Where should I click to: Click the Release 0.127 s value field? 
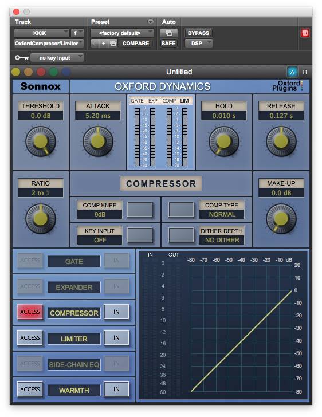[x=281, y=116]
